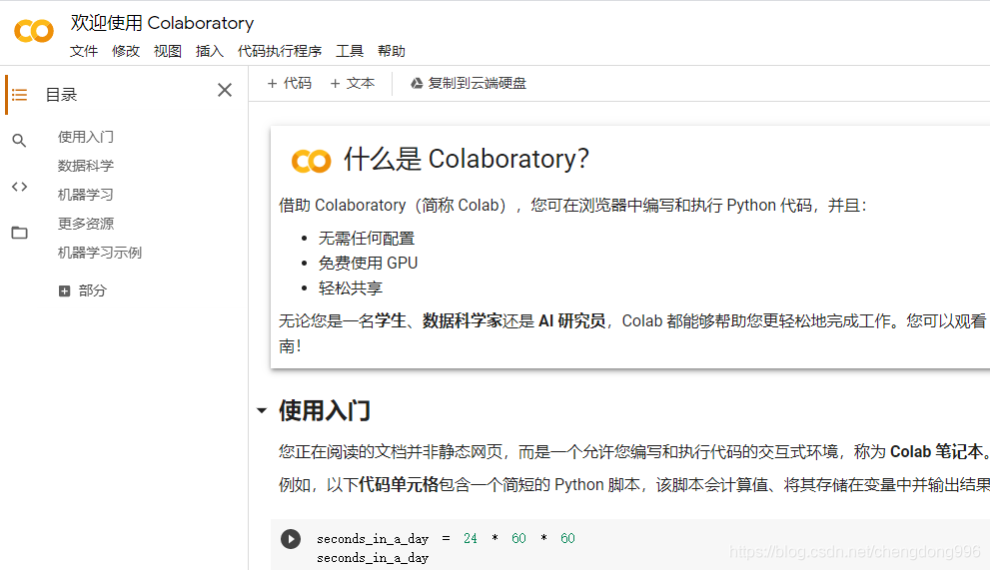Close the 目录 sidebar panel
990x570 pixels.
click(225, 90)
